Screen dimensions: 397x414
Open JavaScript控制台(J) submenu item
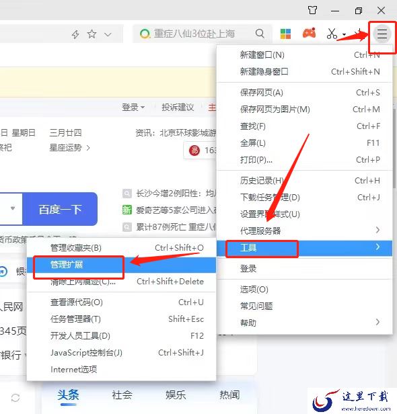coord(122,352)
